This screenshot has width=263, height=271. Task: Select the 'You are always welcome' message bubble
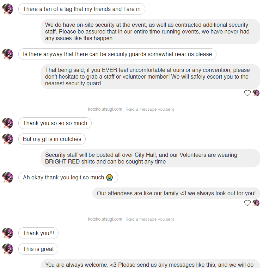150,264
